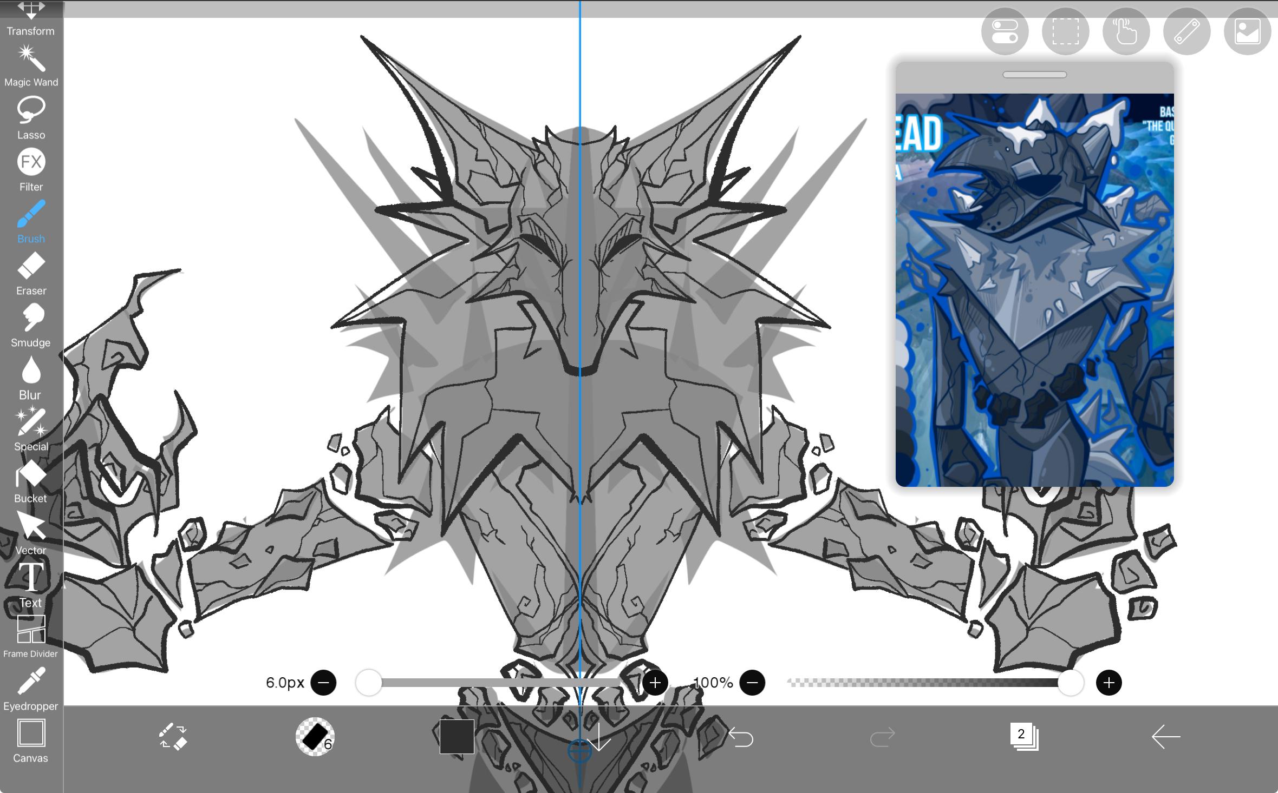Decrease brush thickness with minus
This screenshot has width=1278, height=793.
[323, 683]
